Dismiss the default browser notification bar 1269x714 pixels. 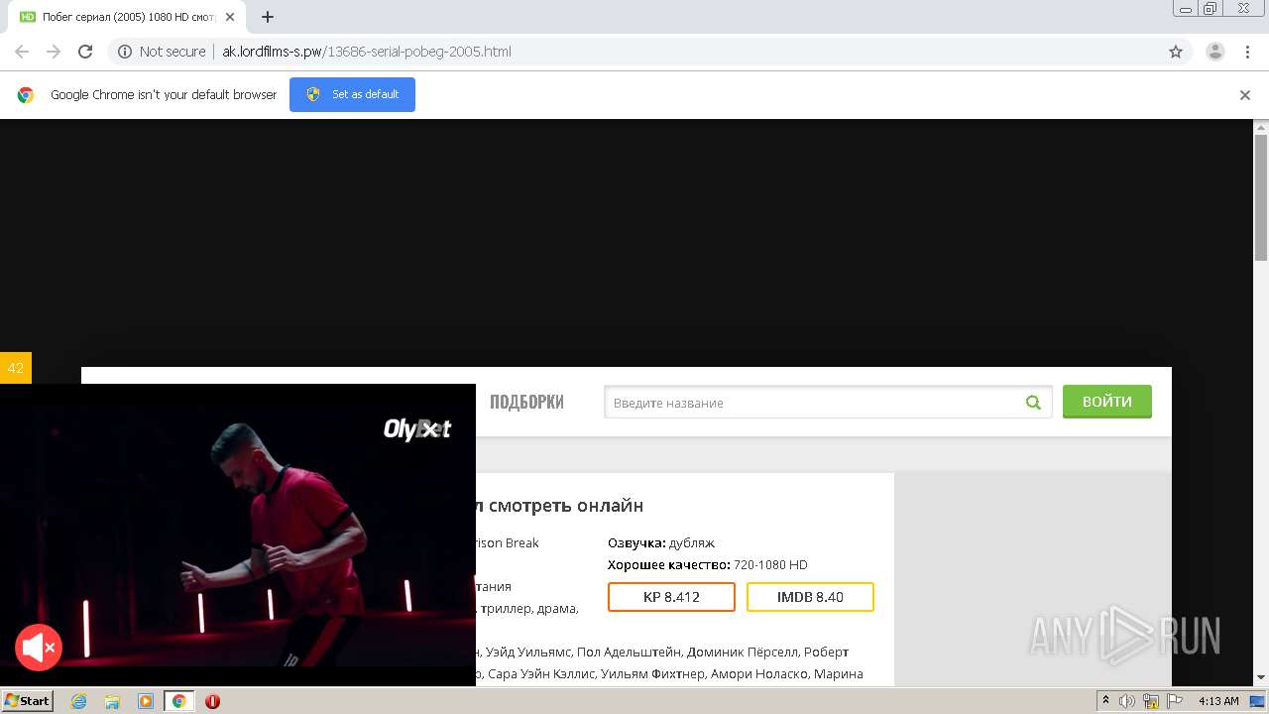click(x=1245, y=95)
